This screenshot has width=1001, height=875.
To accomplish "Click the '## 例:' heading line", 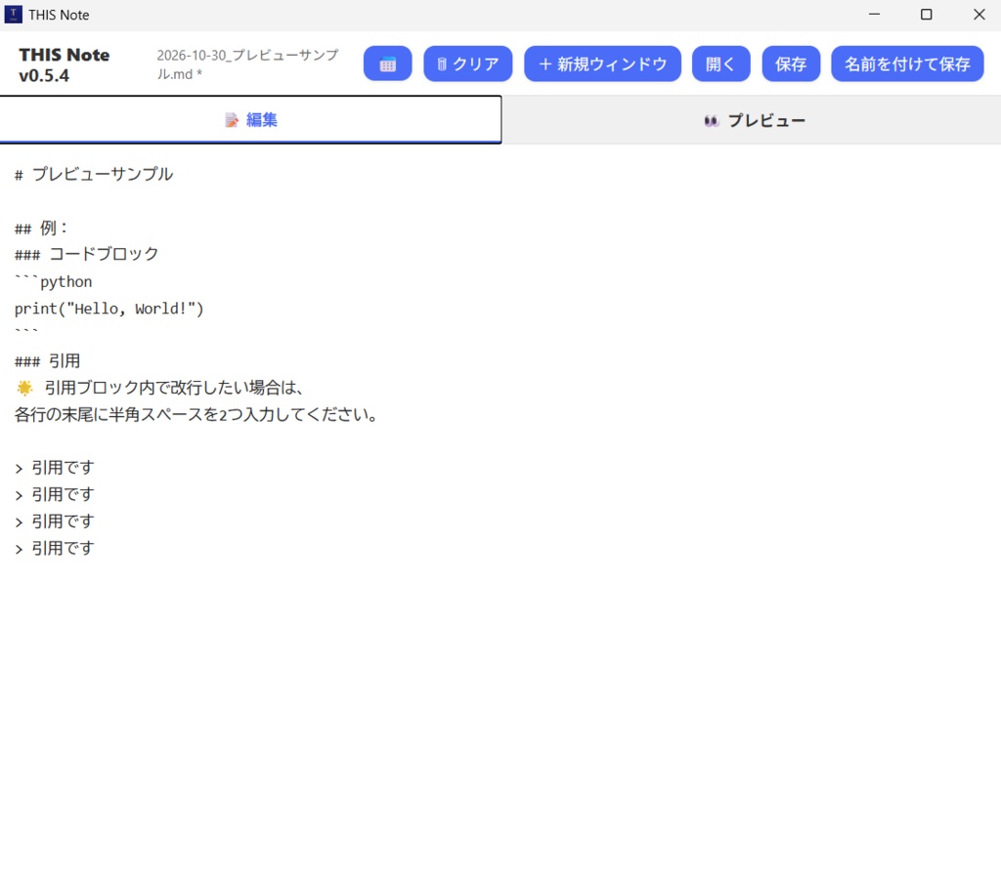I will tap(41, 228).
